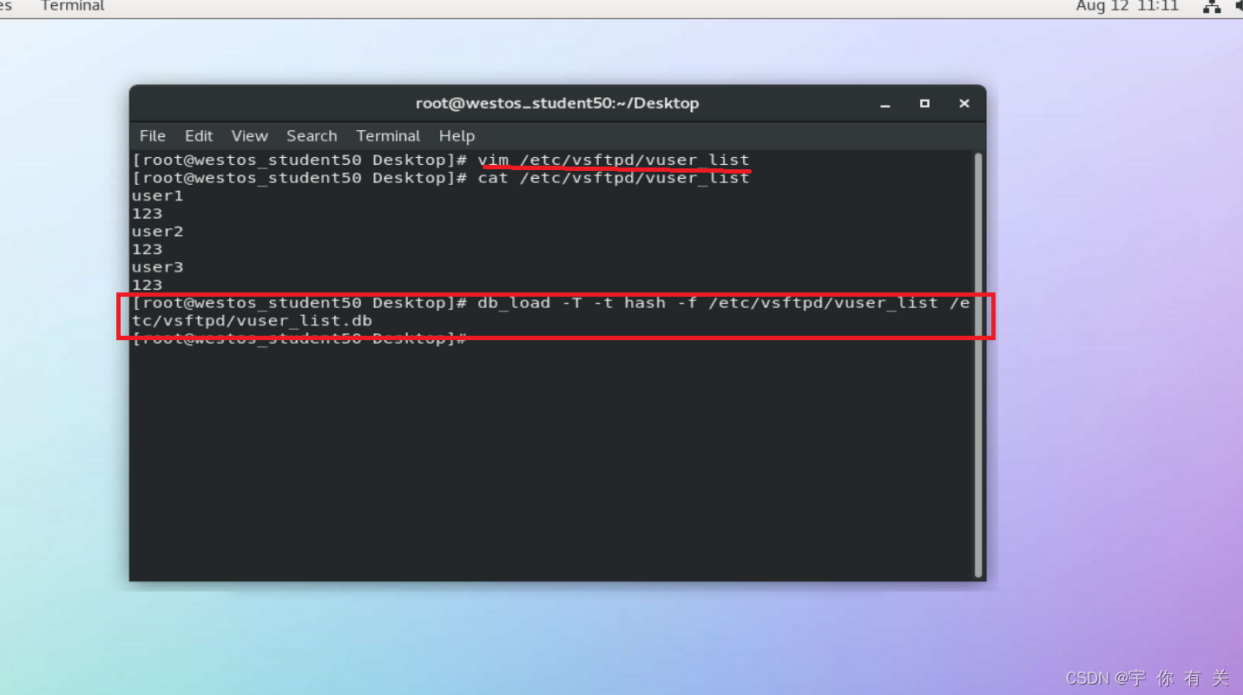Click the wired network icon in the top bar

tap(1212, 7)
